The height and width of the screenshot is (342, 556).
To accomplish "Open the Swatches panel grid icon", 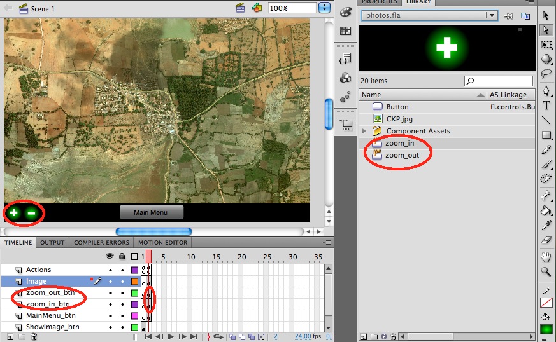I will tap(345, 31).
